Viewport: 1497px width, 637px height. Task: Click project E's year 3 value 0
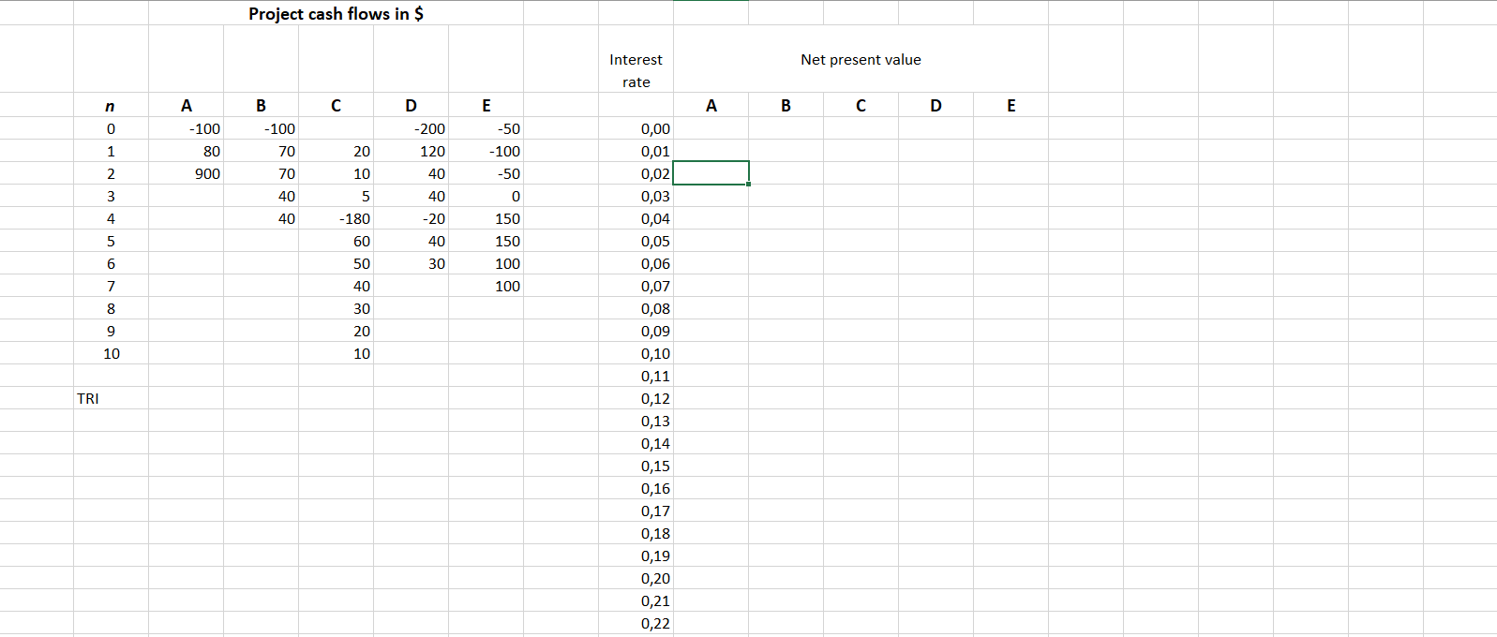pos(486,196)
